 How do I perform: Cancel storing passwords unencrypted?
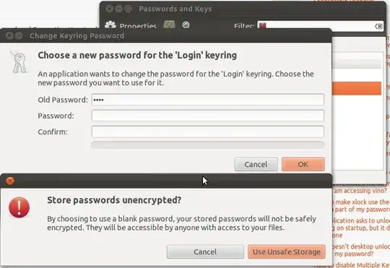[205, 252]
